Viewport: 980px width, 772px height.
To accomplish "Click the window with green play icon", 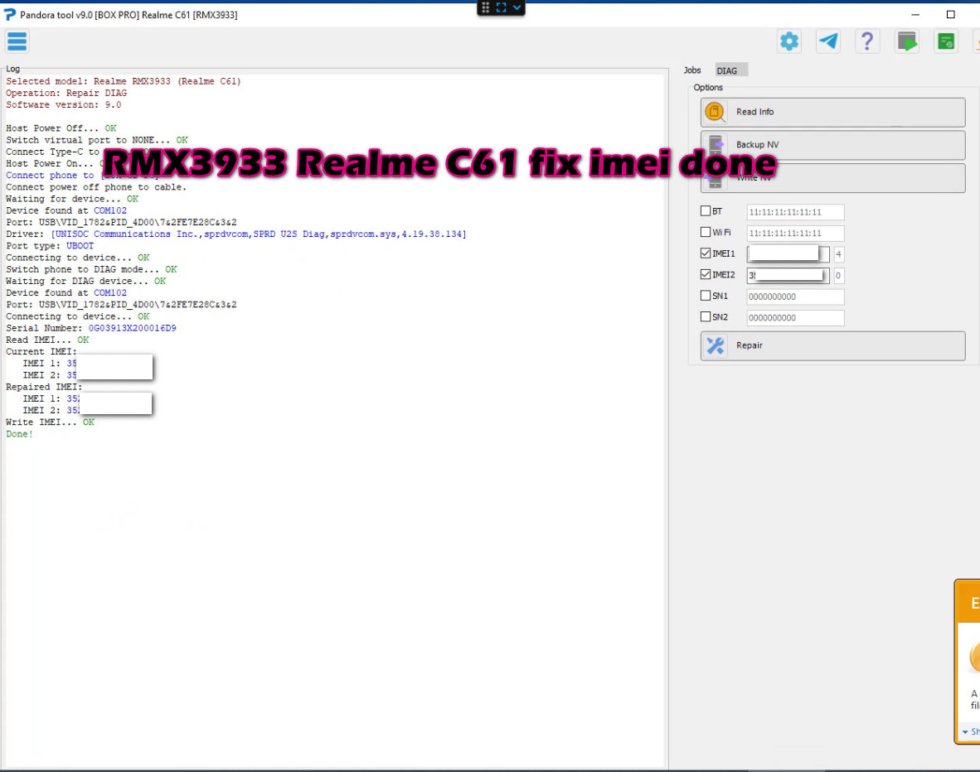I will (x=907, y=41).
